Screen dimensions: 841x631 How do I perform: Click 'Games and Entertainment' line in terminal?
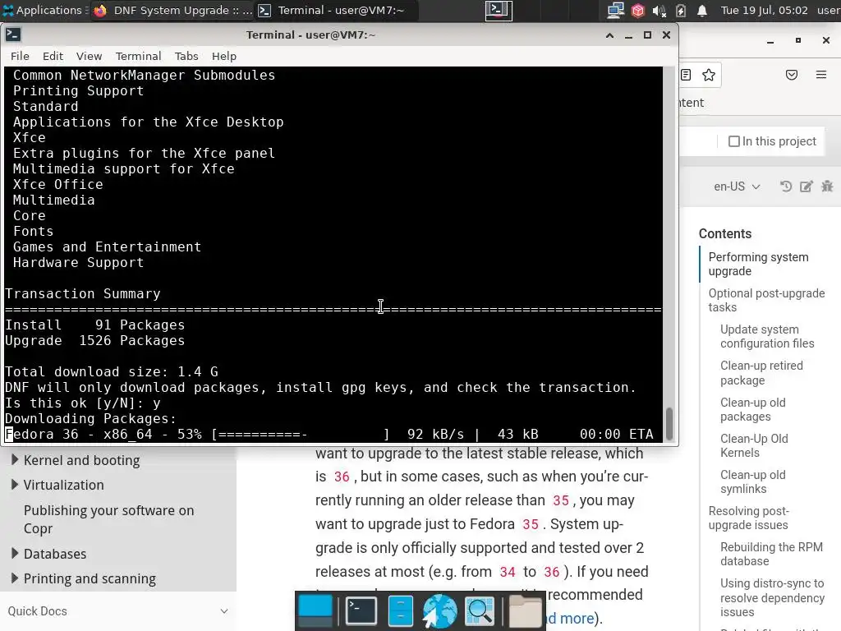(x=108, y=247)
